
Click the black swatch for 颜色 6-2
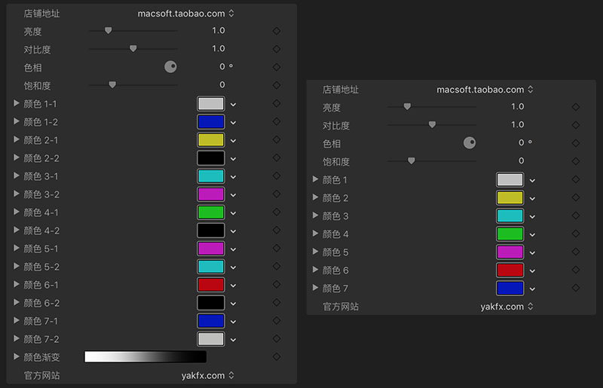(211, 303)
